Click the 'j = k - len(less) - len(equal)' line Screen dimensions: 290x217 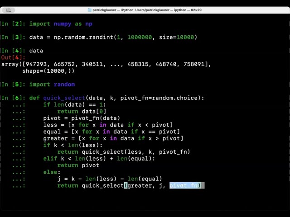pyautogui.click(x=110, y=179)
